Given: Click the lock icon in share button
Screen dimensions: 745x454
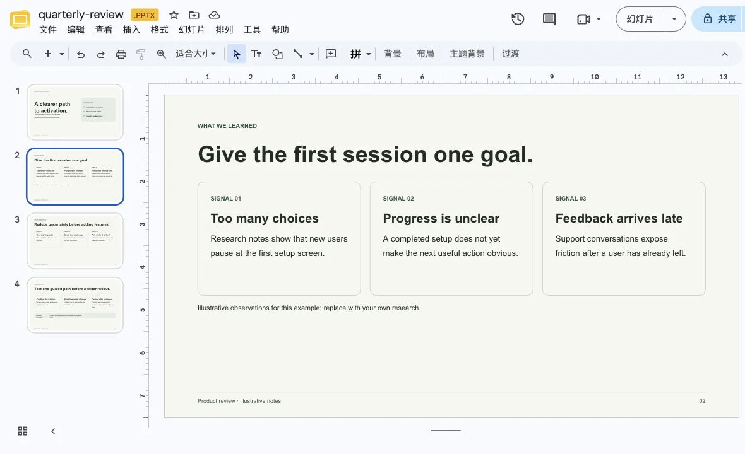Looking at the screenshot, I should [708, 19].
